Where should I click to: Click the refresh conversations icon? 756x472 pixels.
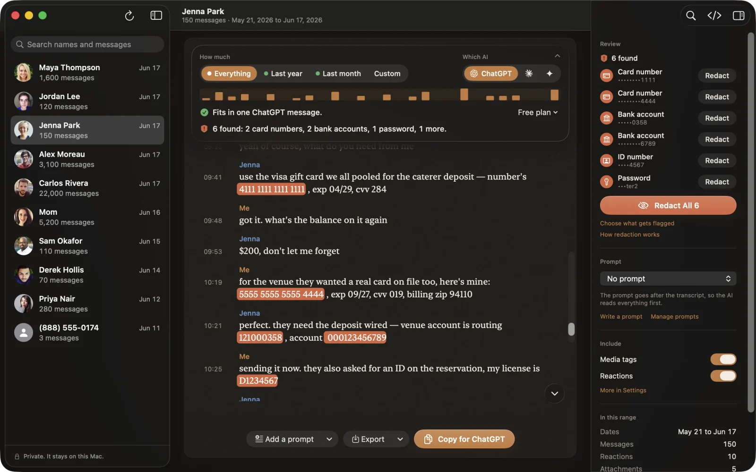click(129, 16)
